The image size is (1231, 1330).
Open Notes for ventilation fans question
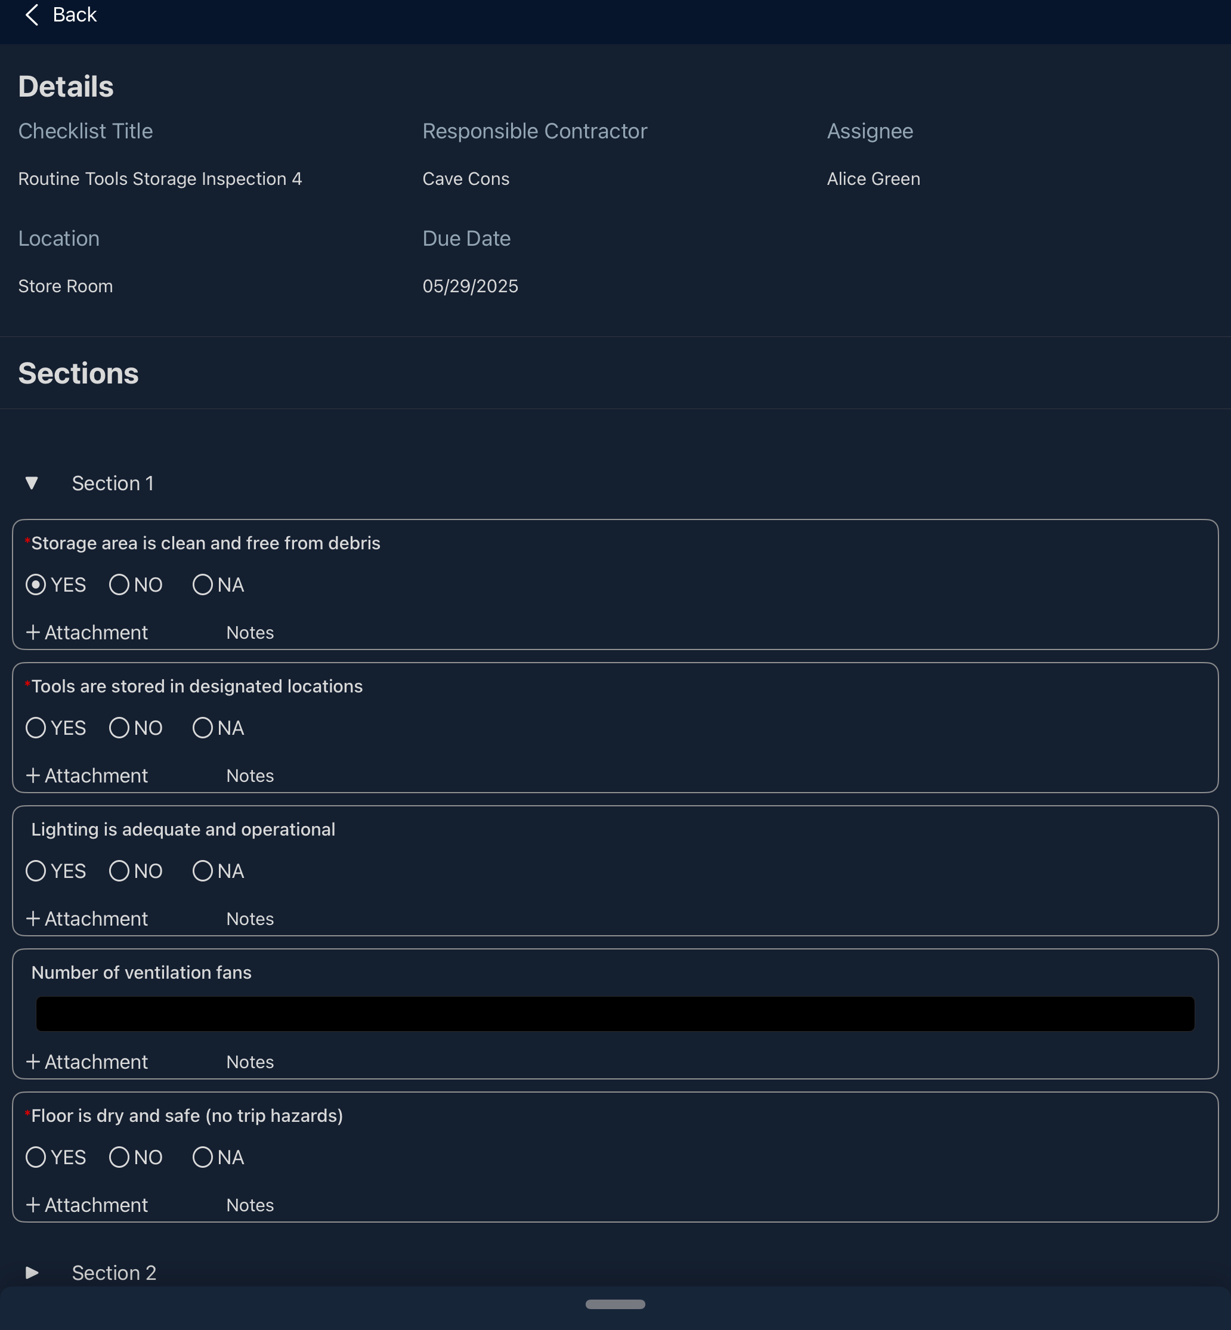point(250,1062)
